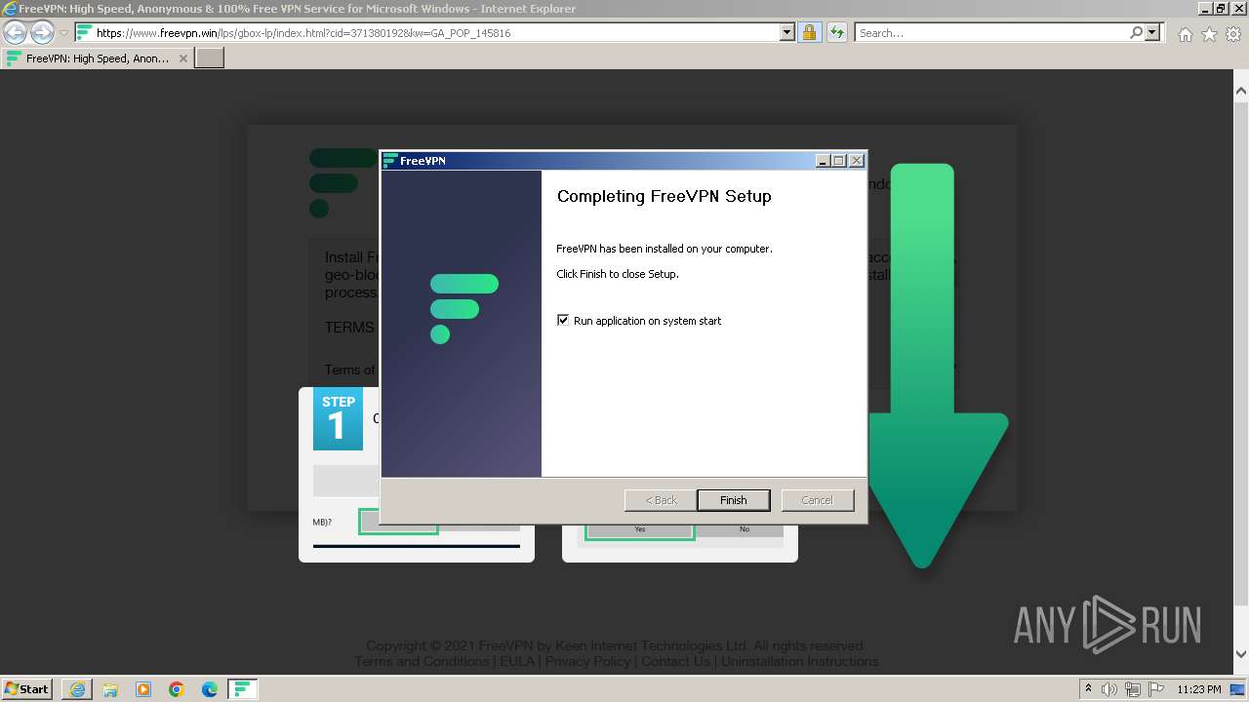Image resolution: width=1249 pixels, height=702 pixels.
Task: Click the Start button on taskbar
Action: 27,688
